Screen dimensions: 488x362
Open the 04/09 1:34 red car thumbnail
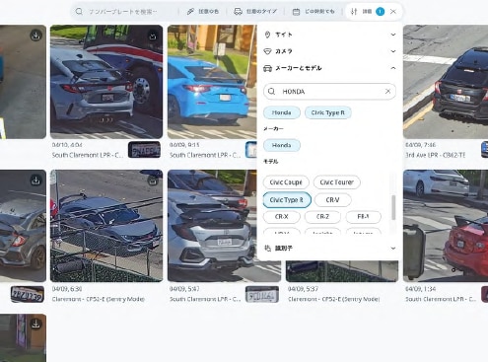pyautogui.click(x=446, y=226)
